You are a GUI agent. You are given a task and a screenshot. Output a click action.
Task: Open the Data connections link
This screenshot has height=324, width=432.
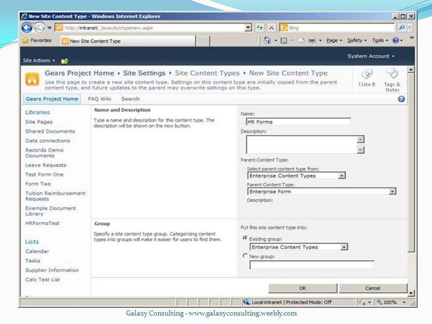[x=48, y=141]
